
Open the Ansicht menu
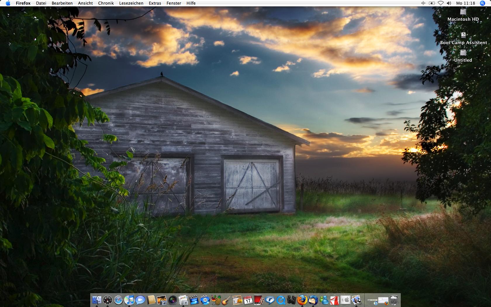tap(85, 3)
